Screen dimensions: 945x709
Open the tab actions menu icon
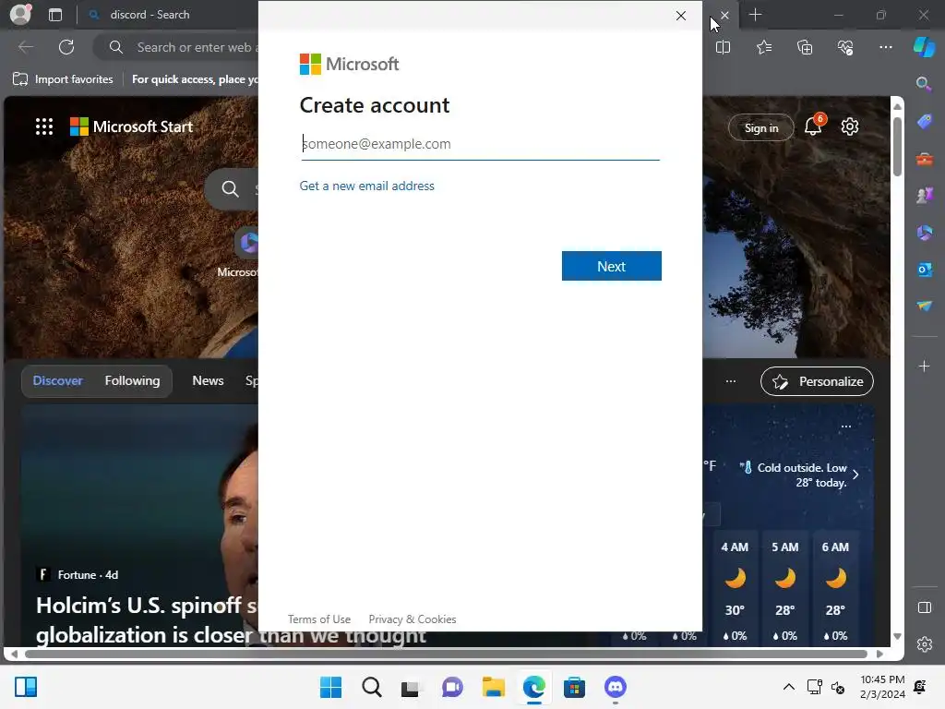(x=55, y=15)
